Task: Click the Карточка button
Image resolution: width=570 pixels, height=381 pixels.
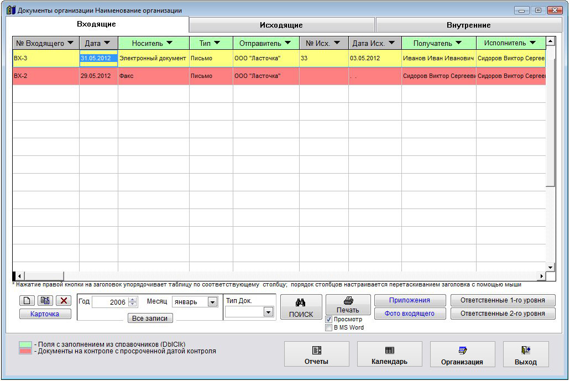Action: [x=45, y=314]
